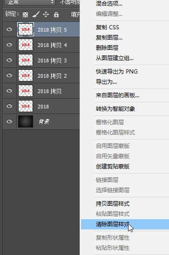Click the lock transparent pixels icon
Viewport: 169px width, 255px height.
(25, 14)
